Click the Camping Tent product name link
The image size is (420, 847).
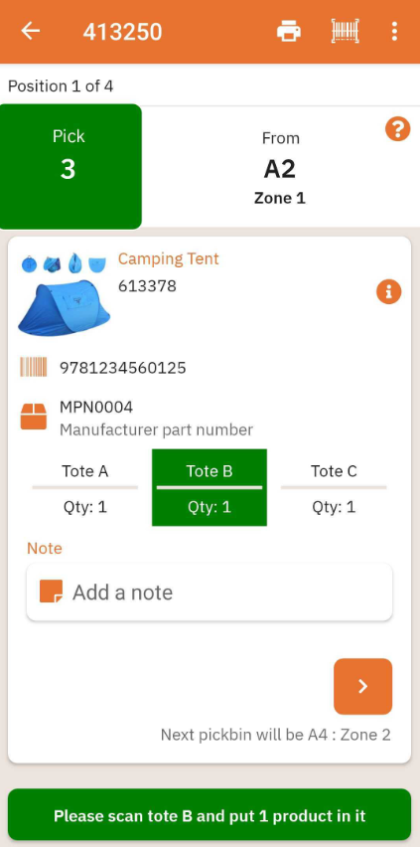click(169, 258)
